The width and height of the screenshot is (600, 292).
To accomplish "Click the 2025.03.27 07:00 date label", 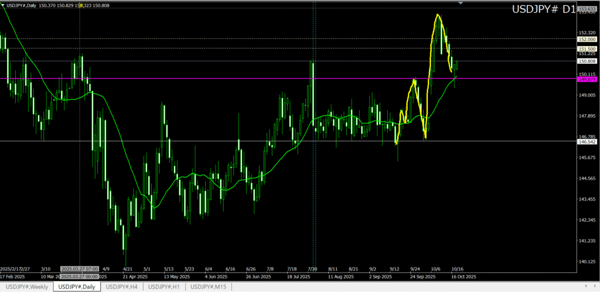I will click(80, 269).
